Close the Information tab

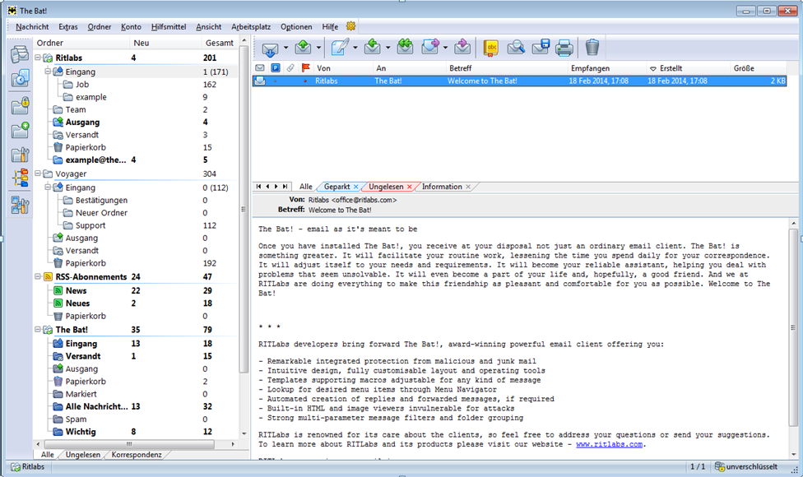click(x=468, y=187)
